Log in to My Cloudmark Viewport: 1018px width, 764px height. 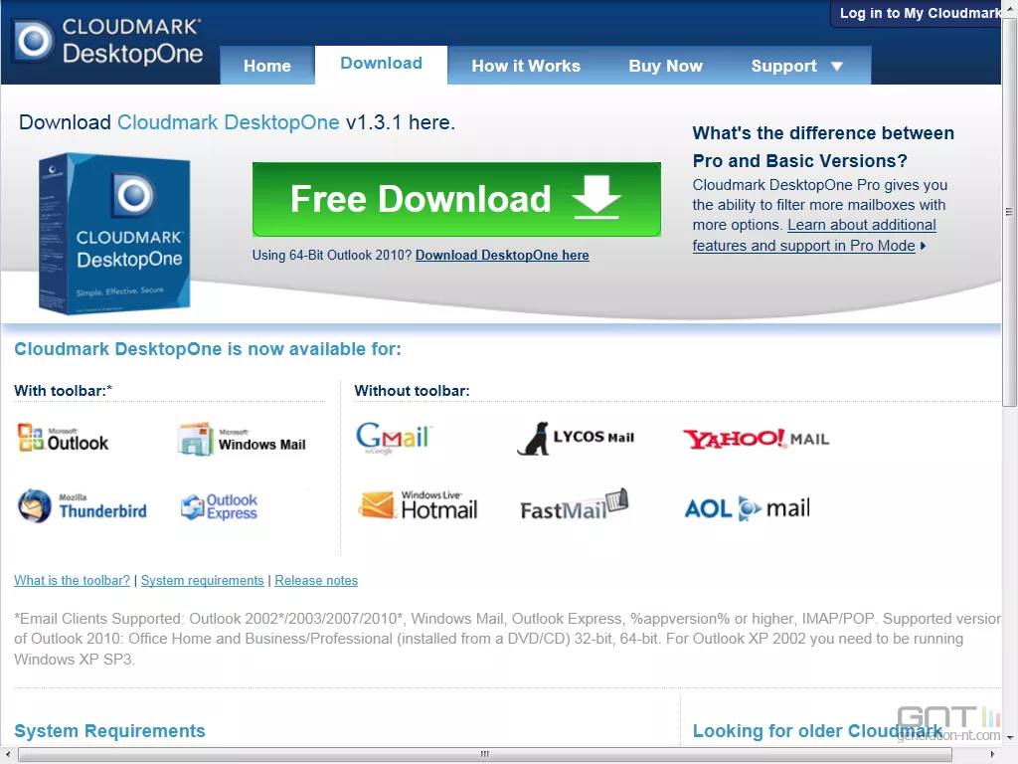920,13
